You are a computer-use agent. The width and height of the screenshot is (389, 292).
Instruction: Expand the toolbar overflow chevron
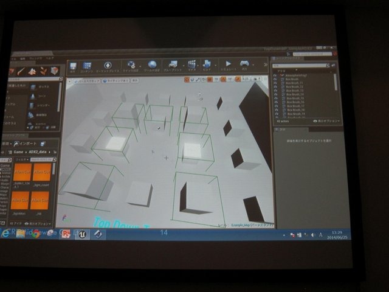pyautogui.click(x=266, y=64)
